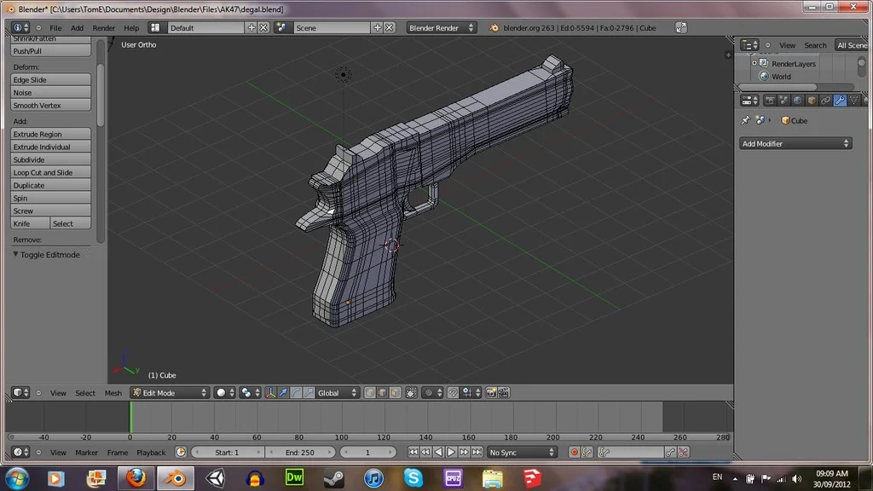
Task: Toggle the 3D manipulator axes widget
Action: coord(270,392)
